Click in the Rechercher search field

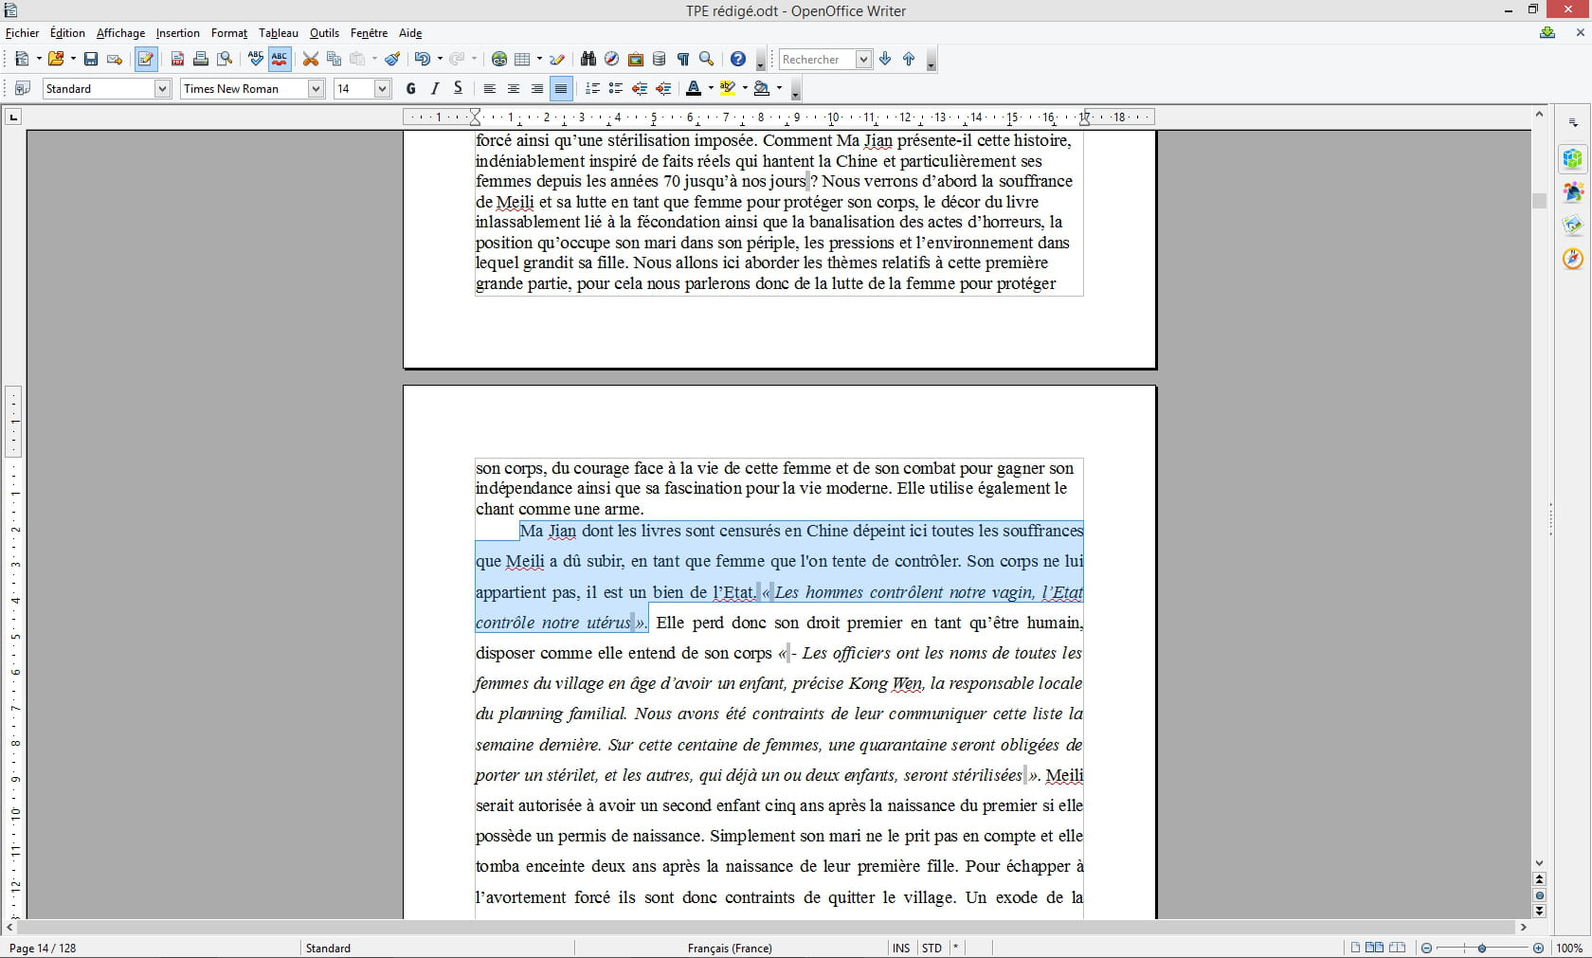(x=816, y=60)
